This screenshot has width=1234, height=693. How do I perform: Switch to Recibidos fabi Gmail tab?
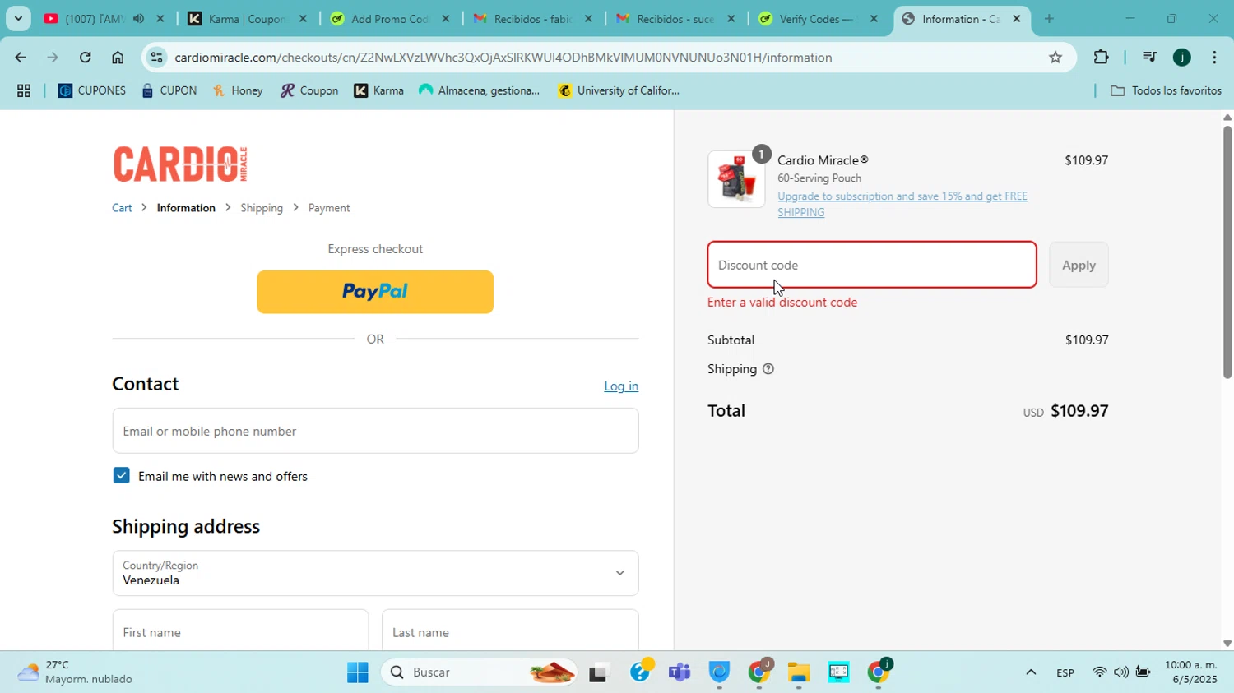532,18
